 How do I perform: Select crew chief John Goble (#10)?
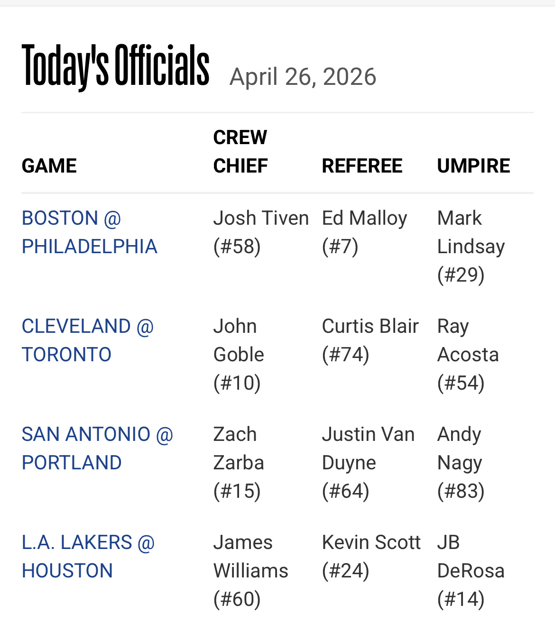click(x=239, y=355)
